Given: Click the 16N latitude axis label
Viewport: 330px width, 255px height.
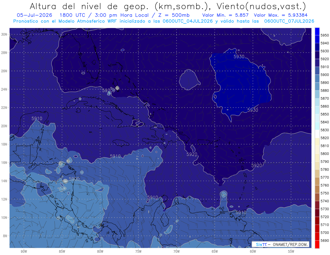Looking at the screenshot, I should click(x=4, y=163).
